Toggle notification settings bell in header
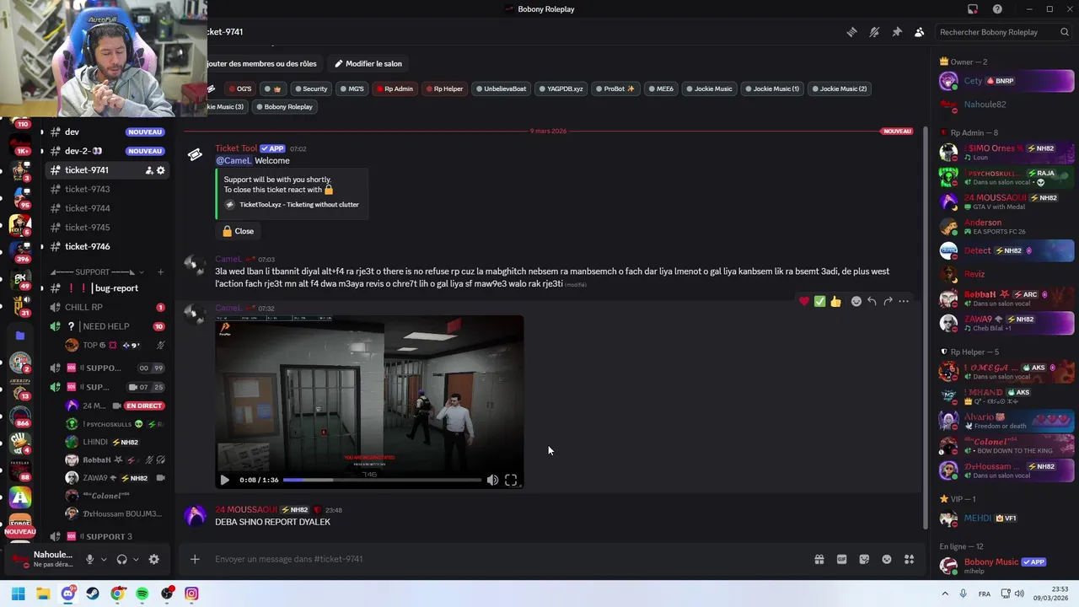1079x607 pixels. pos(874,32)
